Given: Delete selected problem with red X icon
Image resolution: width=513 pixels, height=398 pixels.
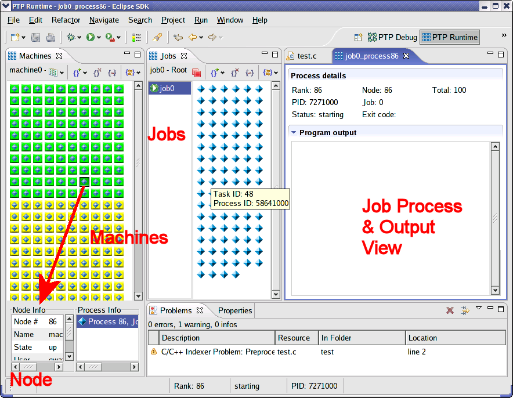Looking at the screenshot, I should pyautogui.click(x=450, y=310).
